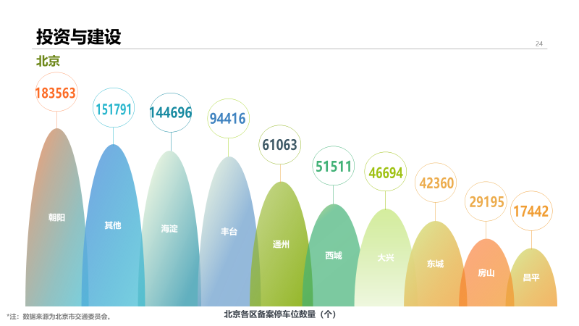Select the green 北京 subtitle
Screen dimensions: 579x326
click(x=48, y=62)
